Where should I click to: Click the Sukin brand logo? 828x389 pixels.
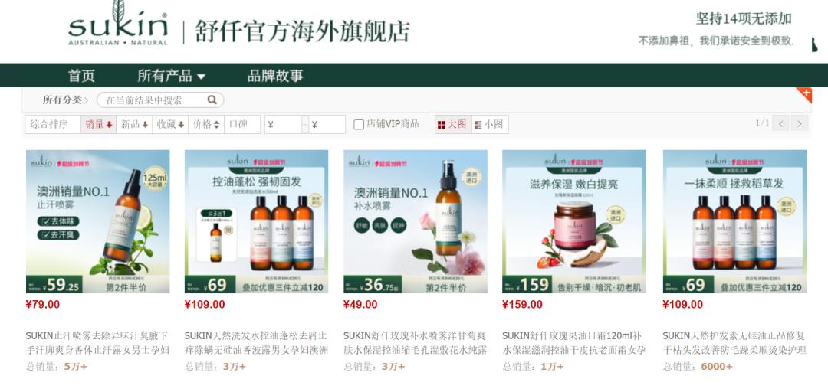point(118,24)
